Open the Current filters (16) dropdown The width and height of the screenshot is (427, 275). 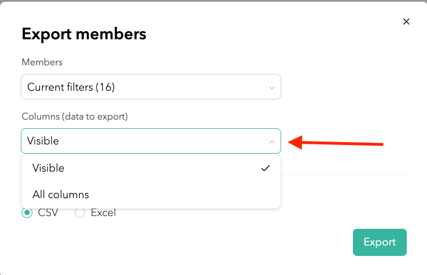click(150, 87)
